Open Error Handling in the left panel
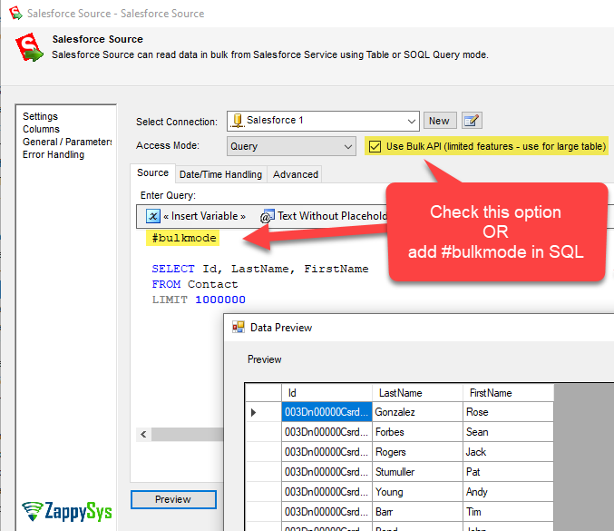The image size is (614, 531). [54, 154]
